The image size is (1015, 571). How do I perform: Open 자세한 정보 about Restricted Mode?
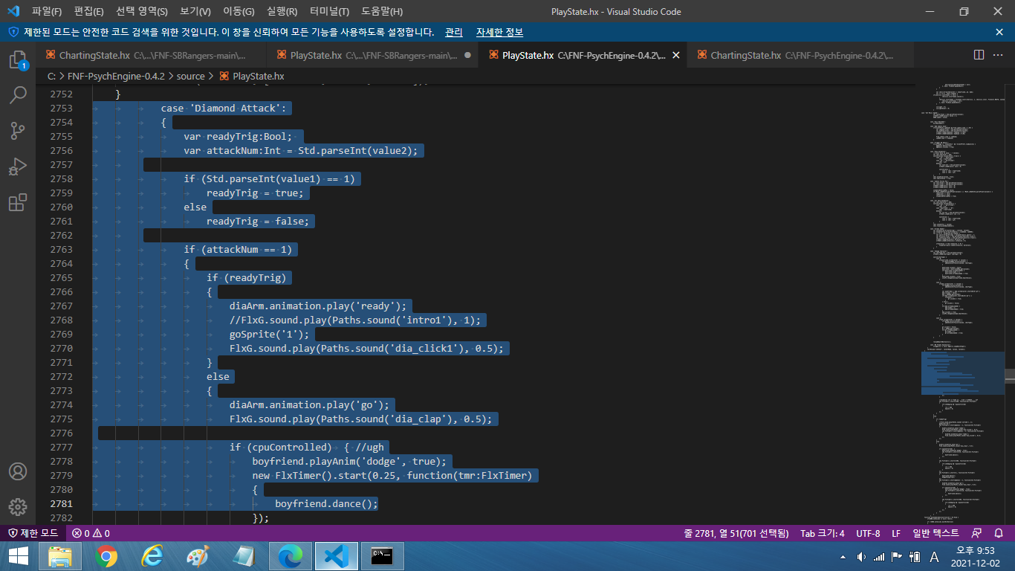(x=501, y=33)
